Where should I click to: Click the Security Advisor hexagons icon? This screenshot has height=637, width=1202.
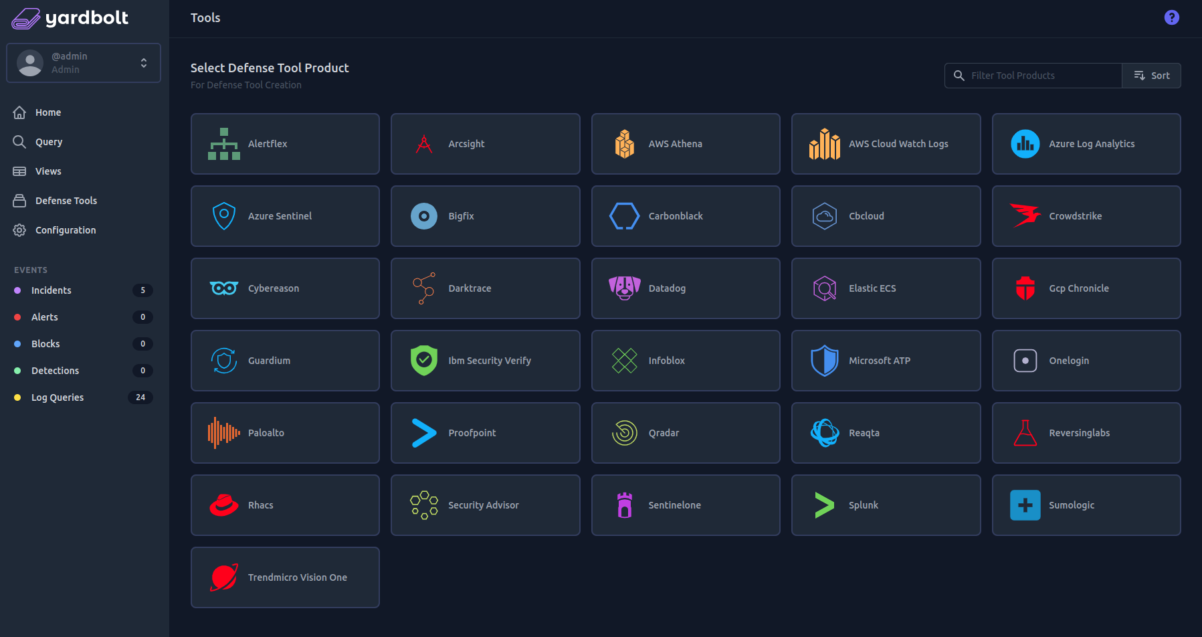pyautogui.click(x=424, y=505)
